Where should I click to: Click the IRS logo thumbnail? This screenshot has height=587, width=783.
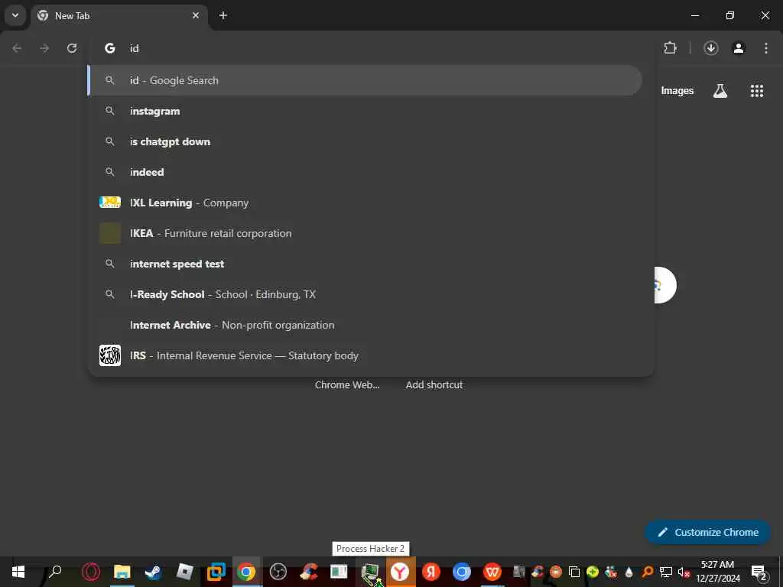(110, 355)
